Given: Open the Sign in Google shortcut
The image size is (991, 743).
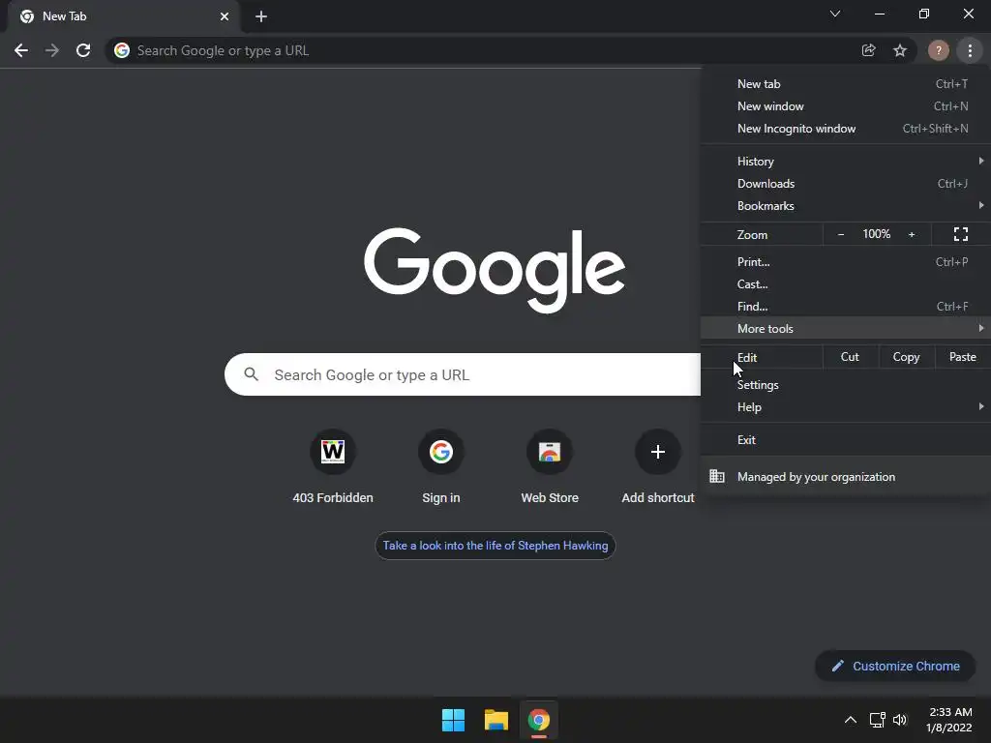Looking at the screenshot, I should 441,452.
